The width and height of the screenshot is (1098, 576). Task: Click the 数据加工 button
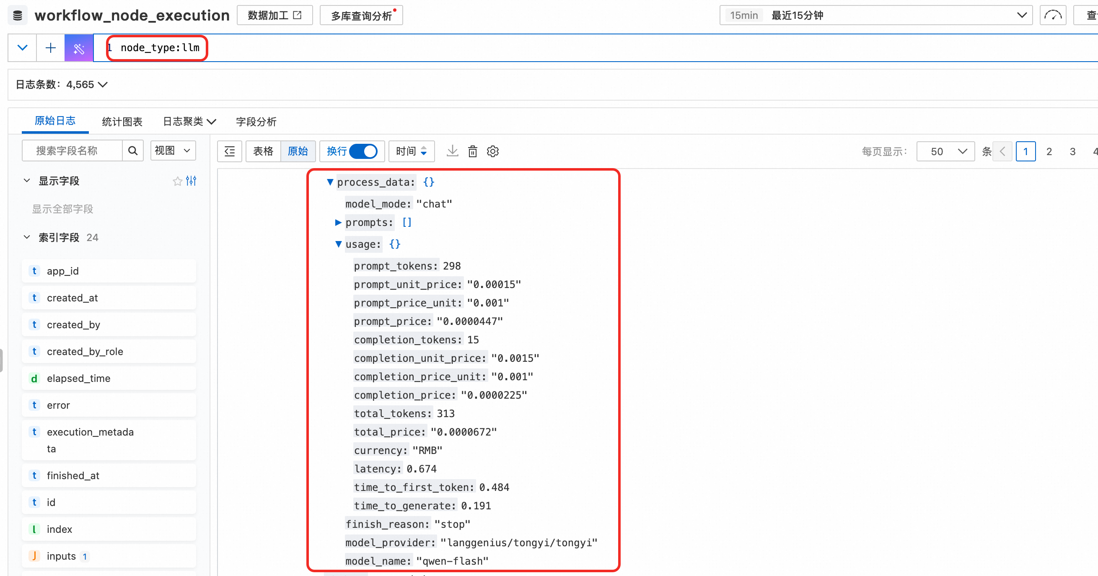coord(274,16)
